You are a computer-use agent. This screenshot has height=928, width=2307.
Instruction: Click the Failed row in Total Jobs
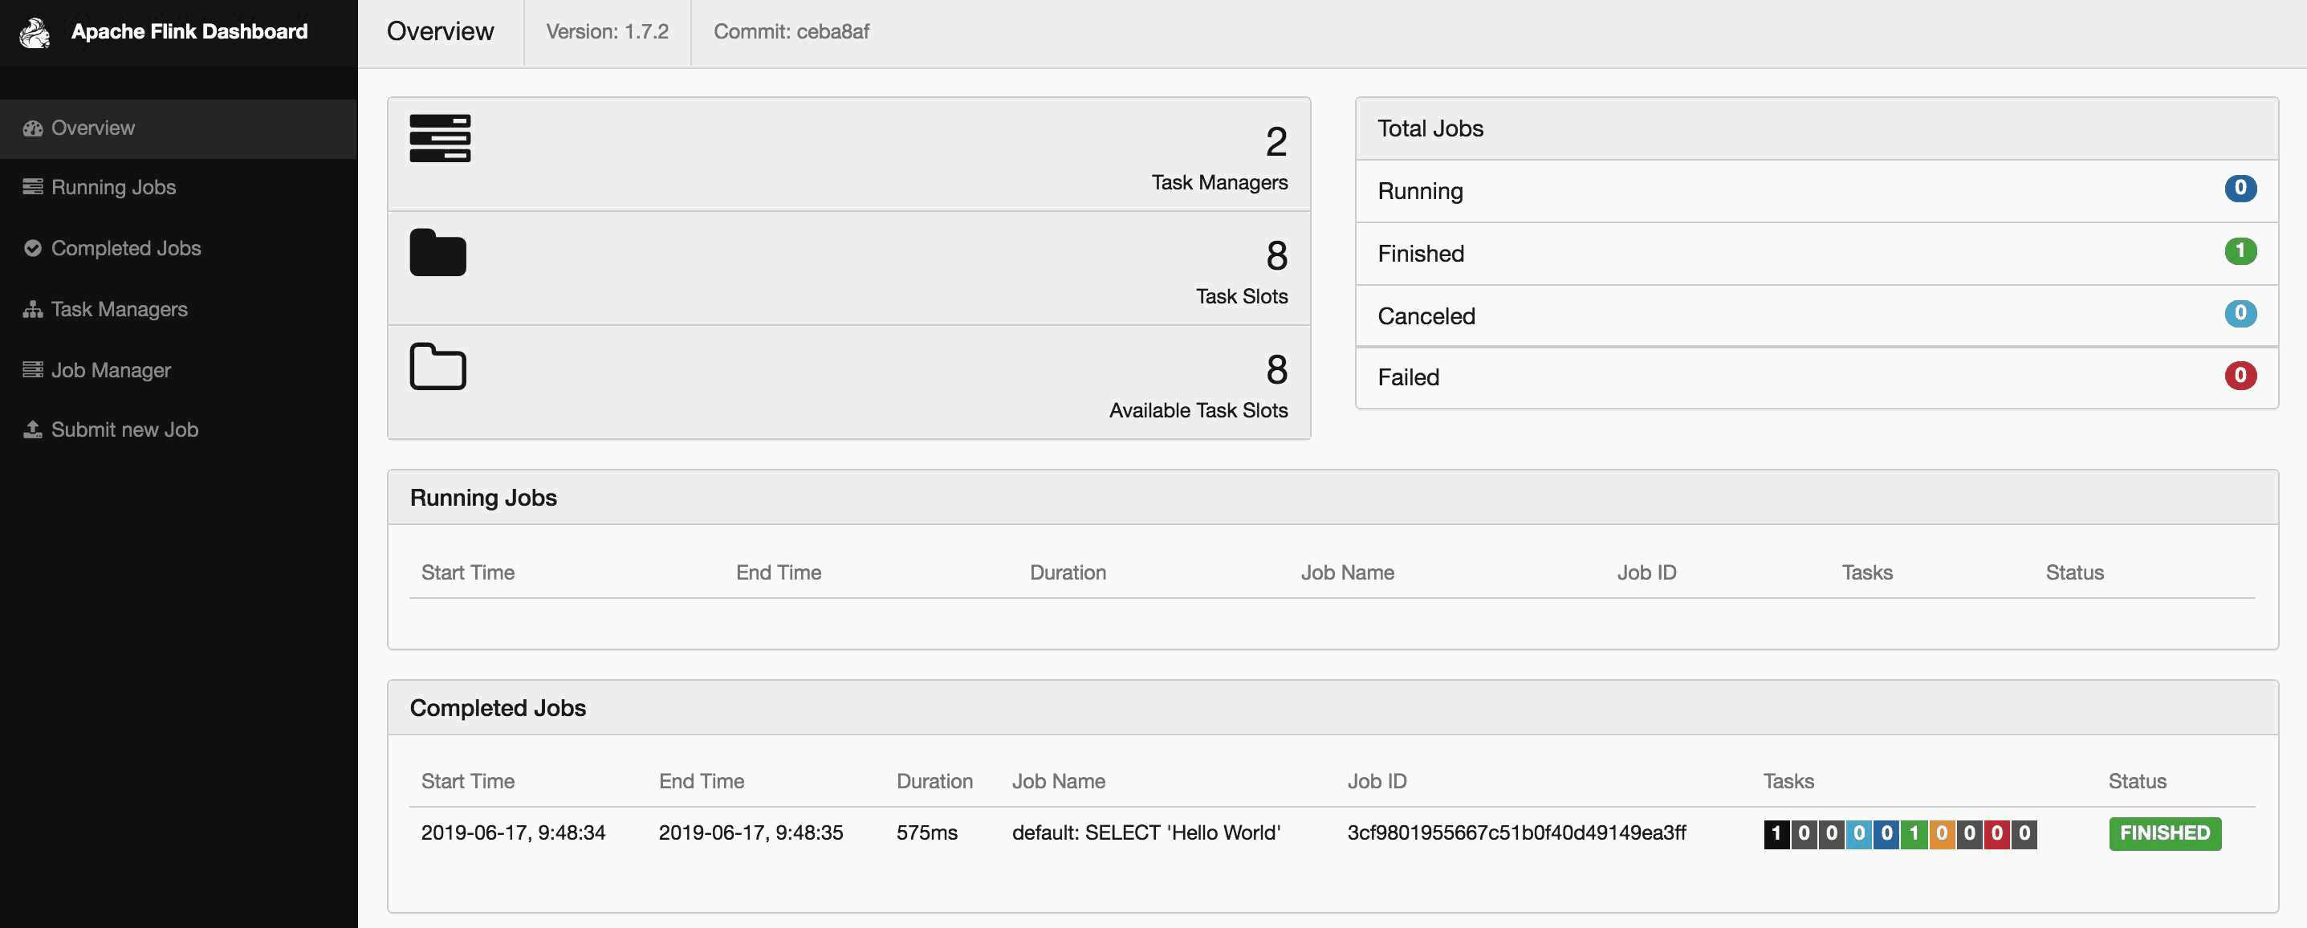coord(1817,377)
